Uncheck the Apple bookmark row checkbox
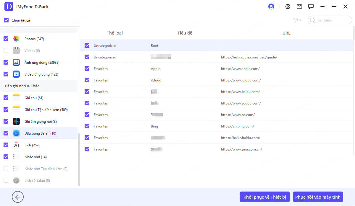355x206 pixels. 87,68
